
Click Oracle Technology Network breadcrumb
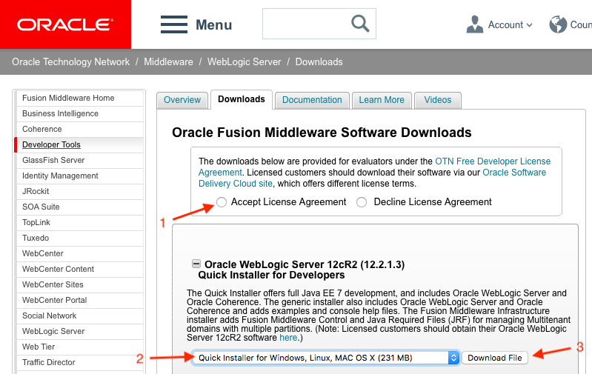70,62
